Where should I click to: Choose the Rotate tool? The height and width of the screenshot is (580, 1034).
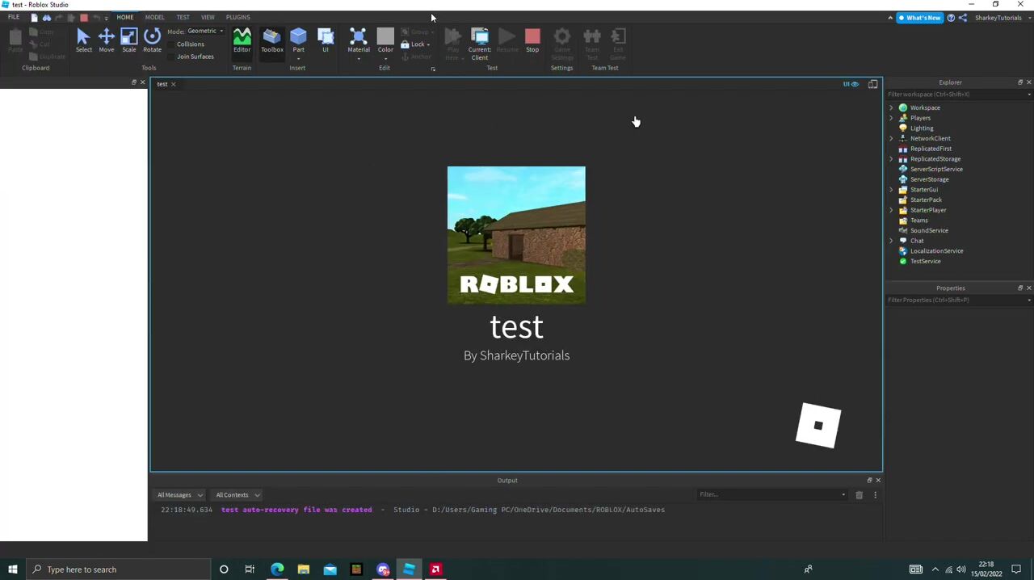[152, 40]
